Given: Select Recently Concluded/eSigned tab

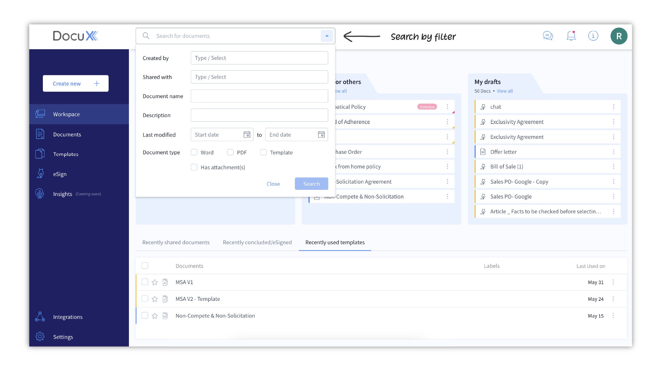Looking at the screenshot, I should pyautogui.click(x=258, y=242).
